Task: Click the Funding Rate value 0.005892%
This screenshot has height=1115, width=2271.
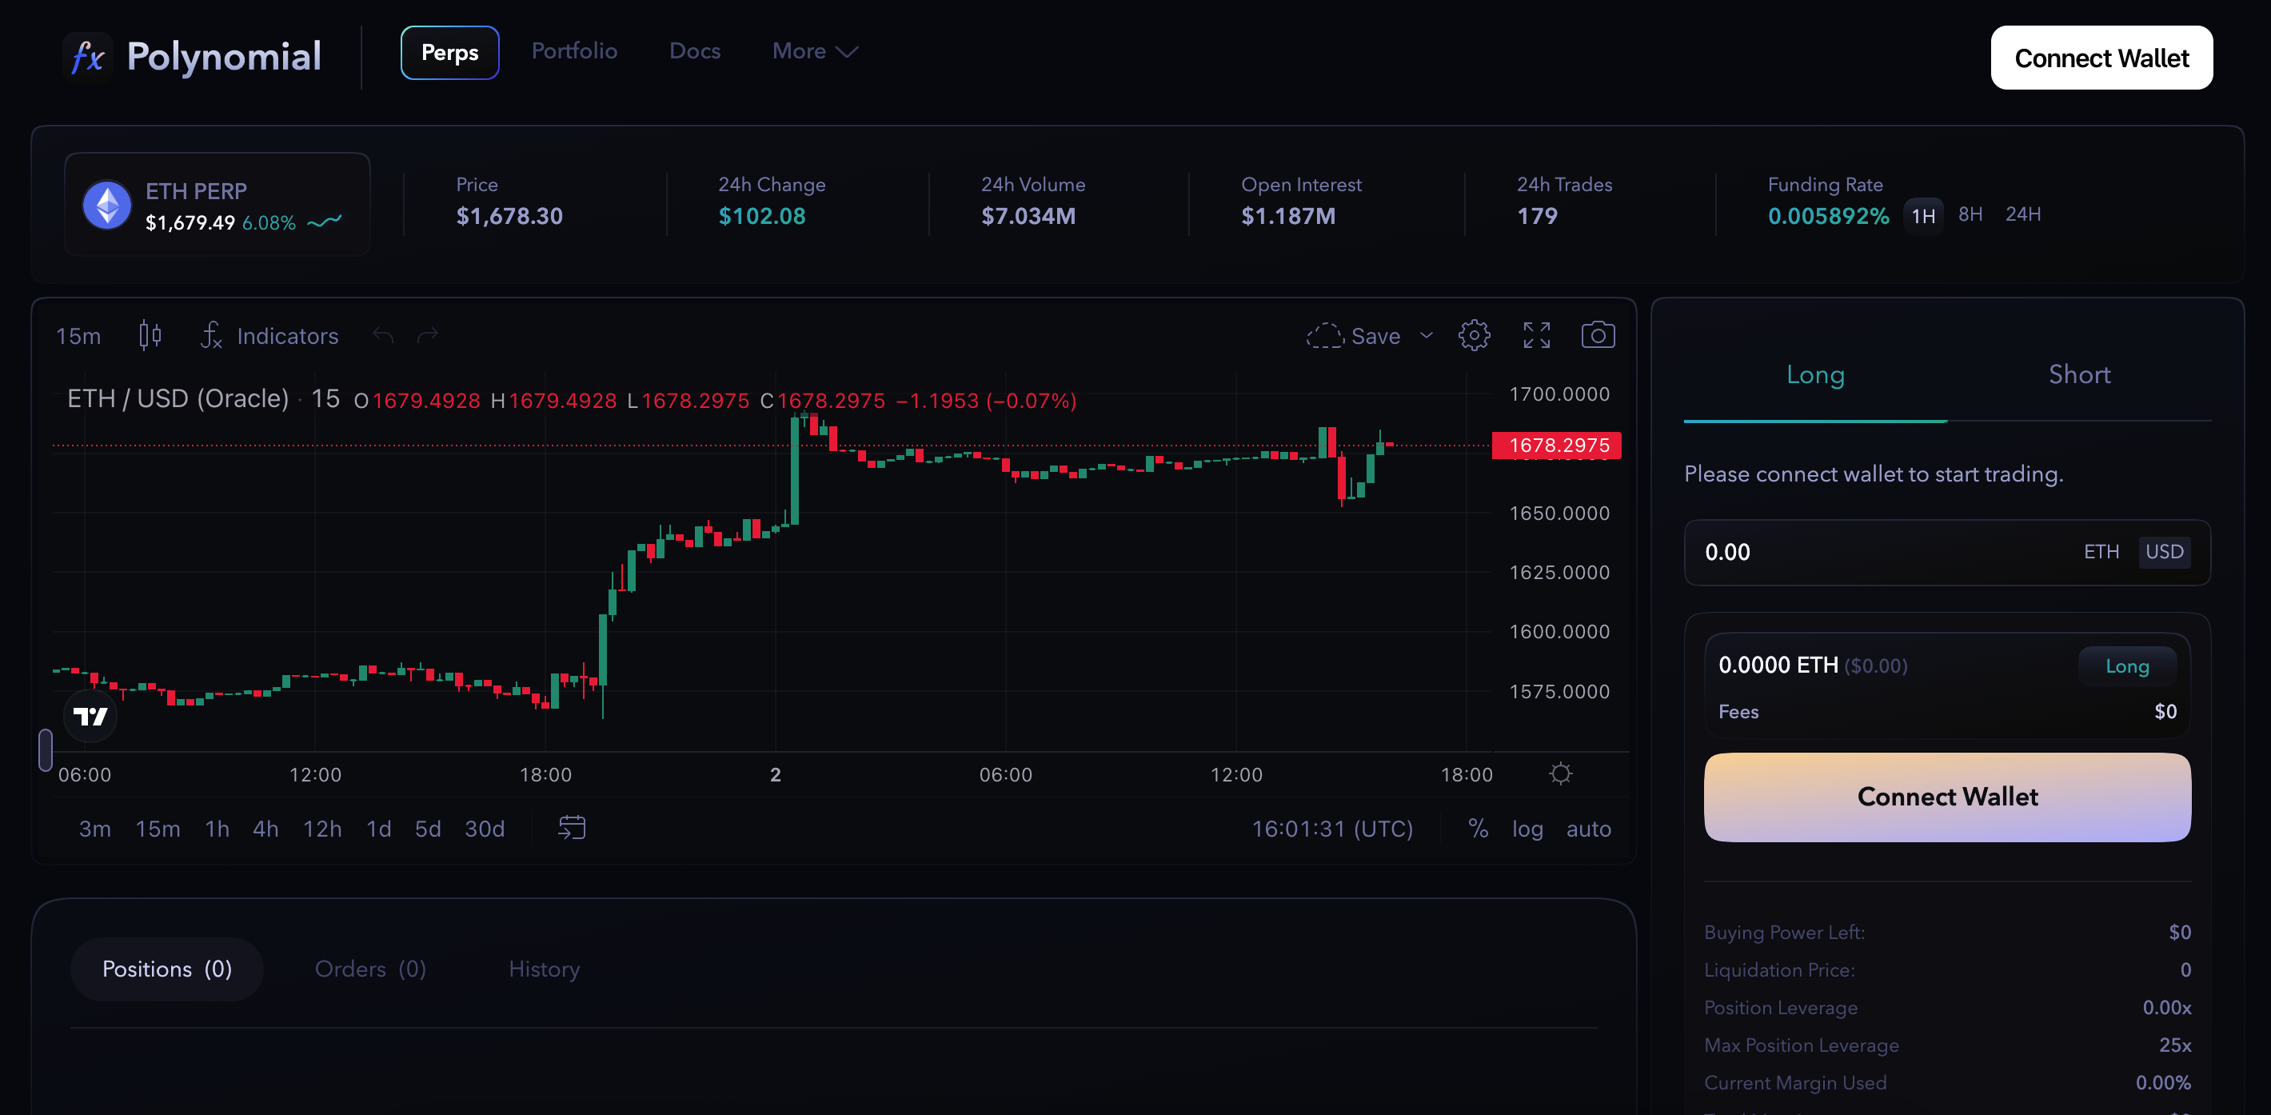Action: coord(1827,216)
